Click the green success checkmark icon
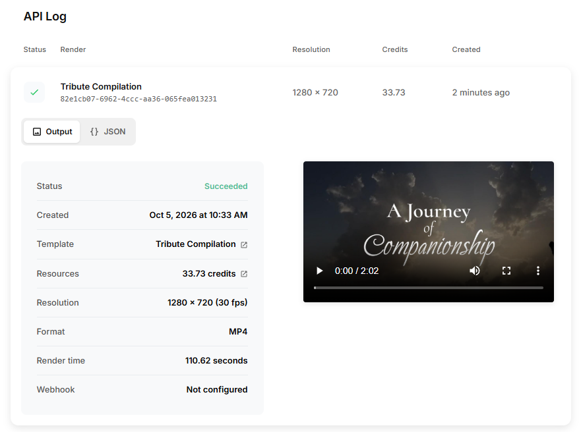 point(34,92)
